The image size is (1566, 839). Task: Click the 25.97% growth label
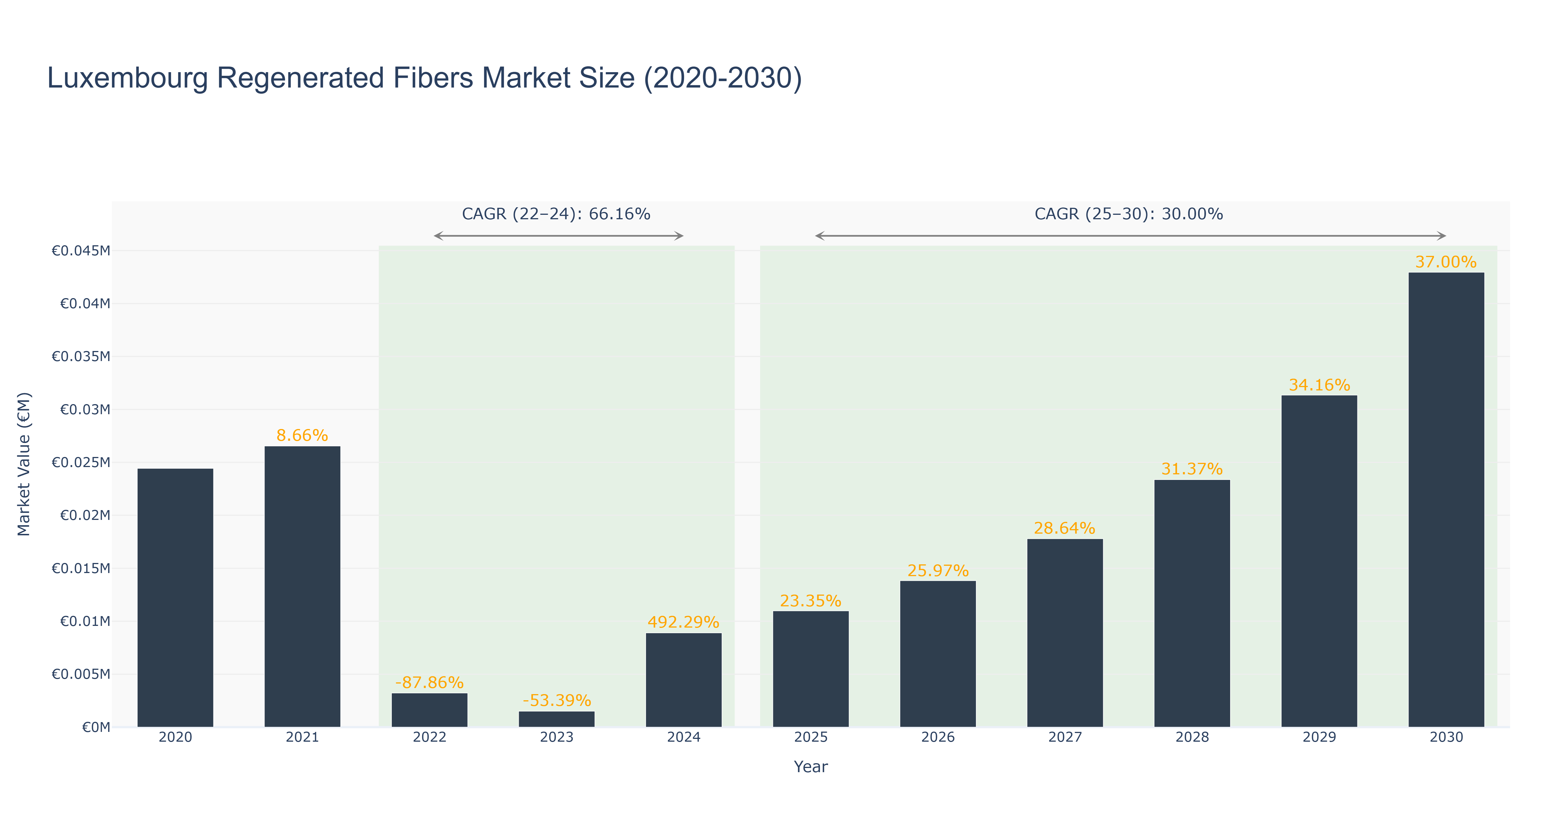coord(937,570)
